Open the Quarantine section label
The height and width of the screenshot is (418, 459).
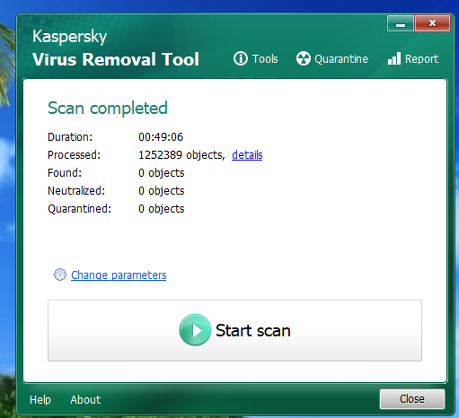point(341,59)
